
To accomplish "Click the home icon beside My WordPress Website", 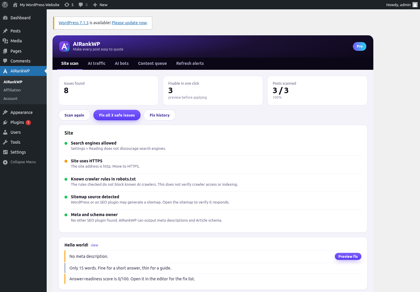I will [x=15, y=5].
